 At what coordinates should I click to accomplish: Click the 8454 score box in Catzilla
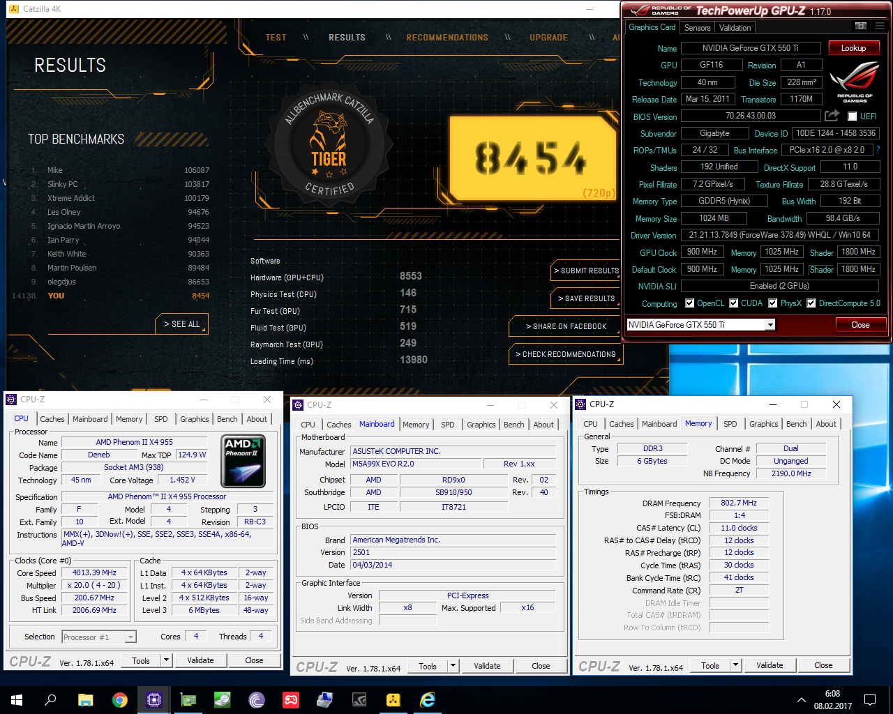tap(532, 158)
